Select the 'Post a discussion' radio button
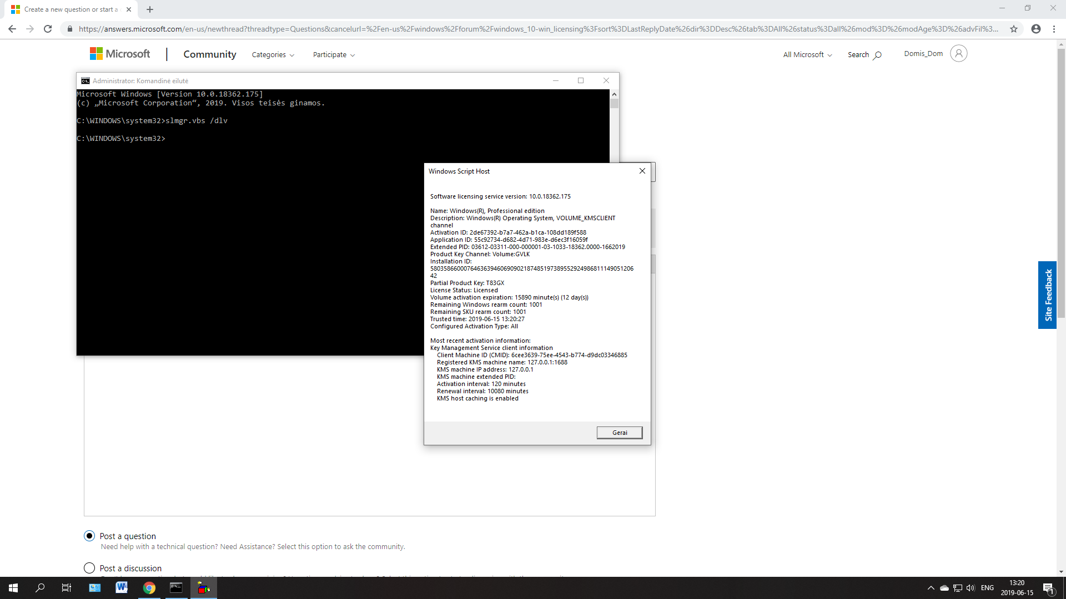Viewport: 1066px width, 599px height. [x=89, y=568]
